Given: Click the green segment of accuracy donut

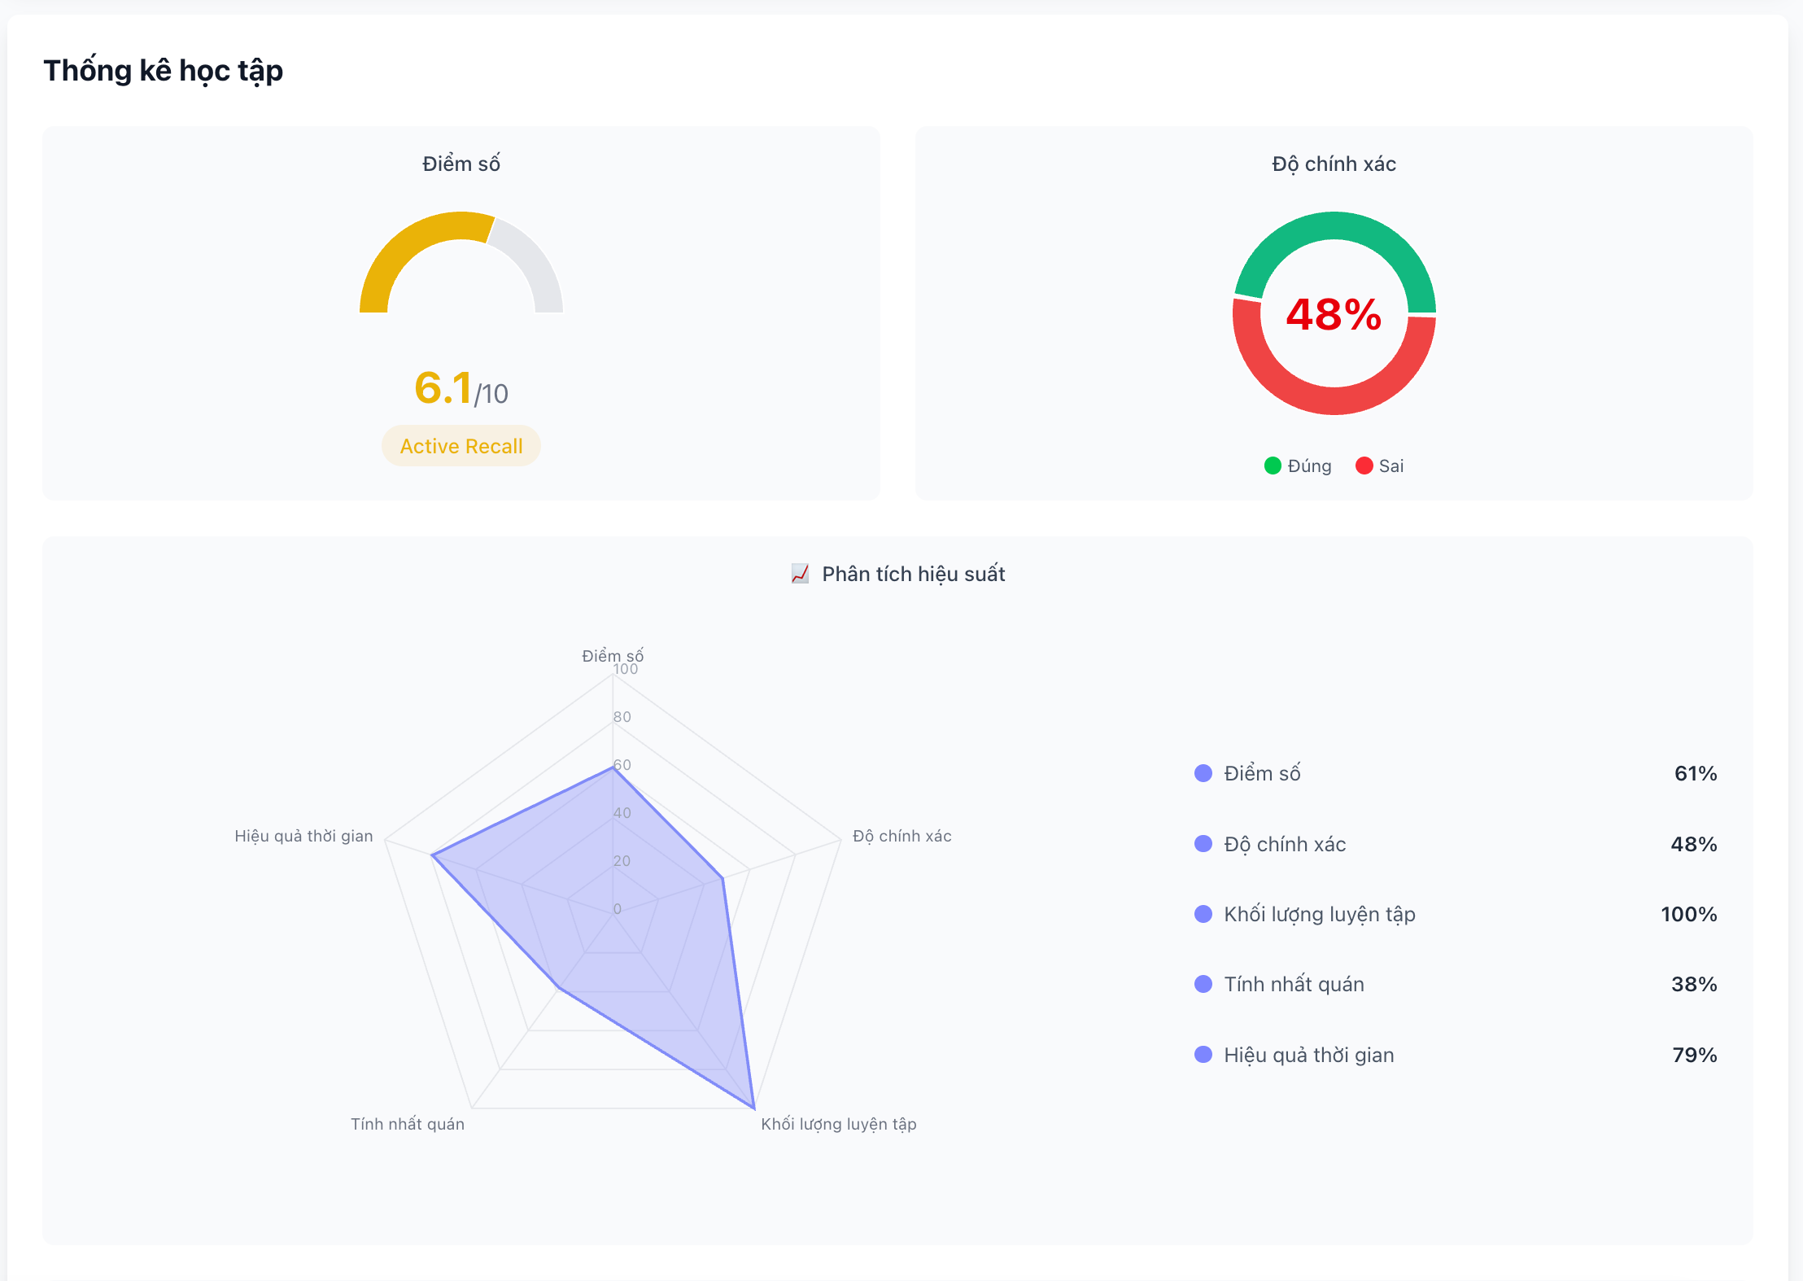Looking at the screenshot, I should 1334,225.
